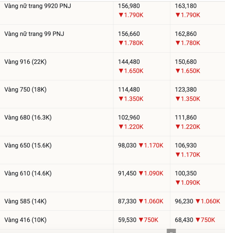Click the Vàng 916 (22K) row label
This screenshot has width=225, height=233.
[25, 62]
